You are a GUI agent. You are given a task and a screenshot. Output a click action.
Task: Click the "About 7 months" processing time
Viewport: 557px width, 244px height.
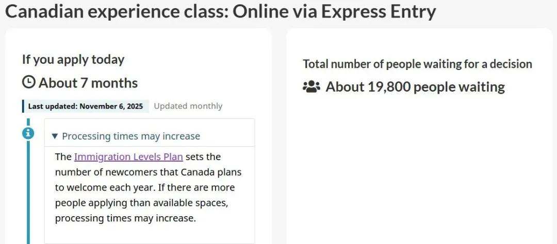point(88,83)
